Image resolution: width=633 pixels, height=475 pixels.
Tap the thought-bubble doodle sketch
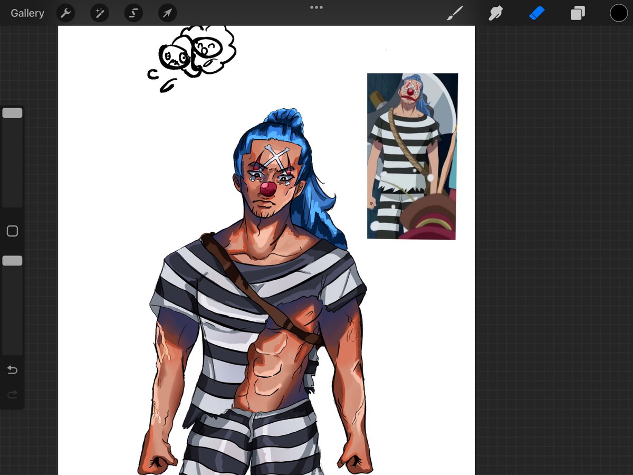coord(192,59)
